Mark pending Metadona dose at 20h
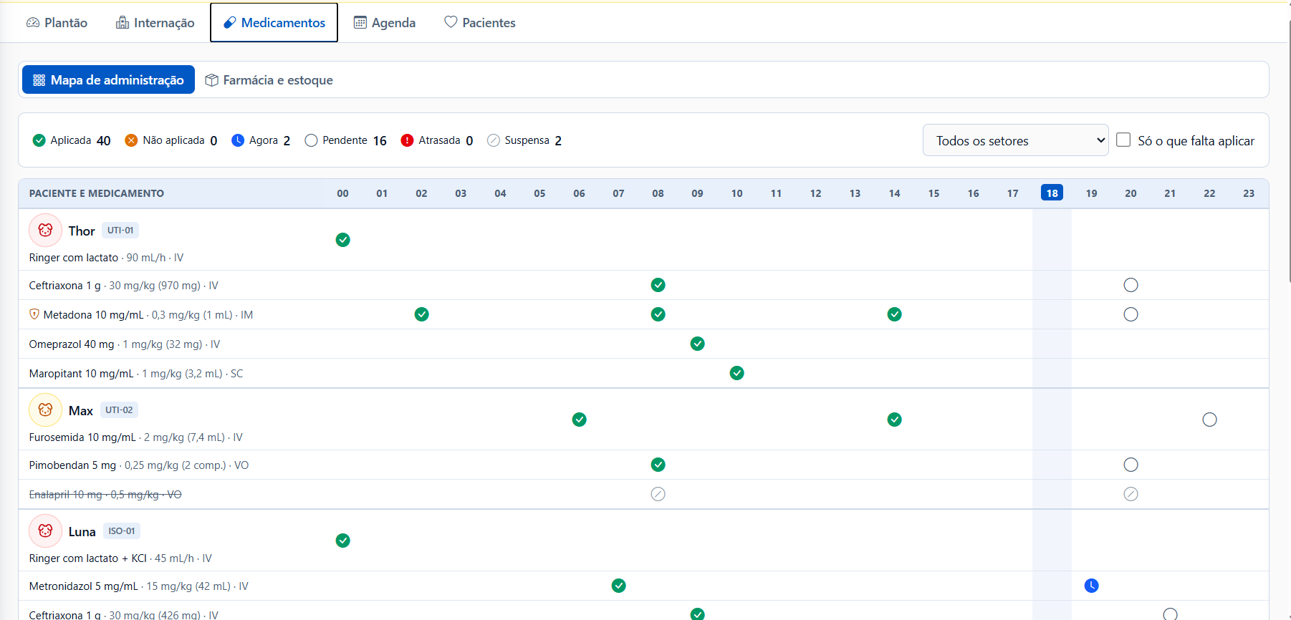This screenshot has height=620, width=1291. (1131, 314)
